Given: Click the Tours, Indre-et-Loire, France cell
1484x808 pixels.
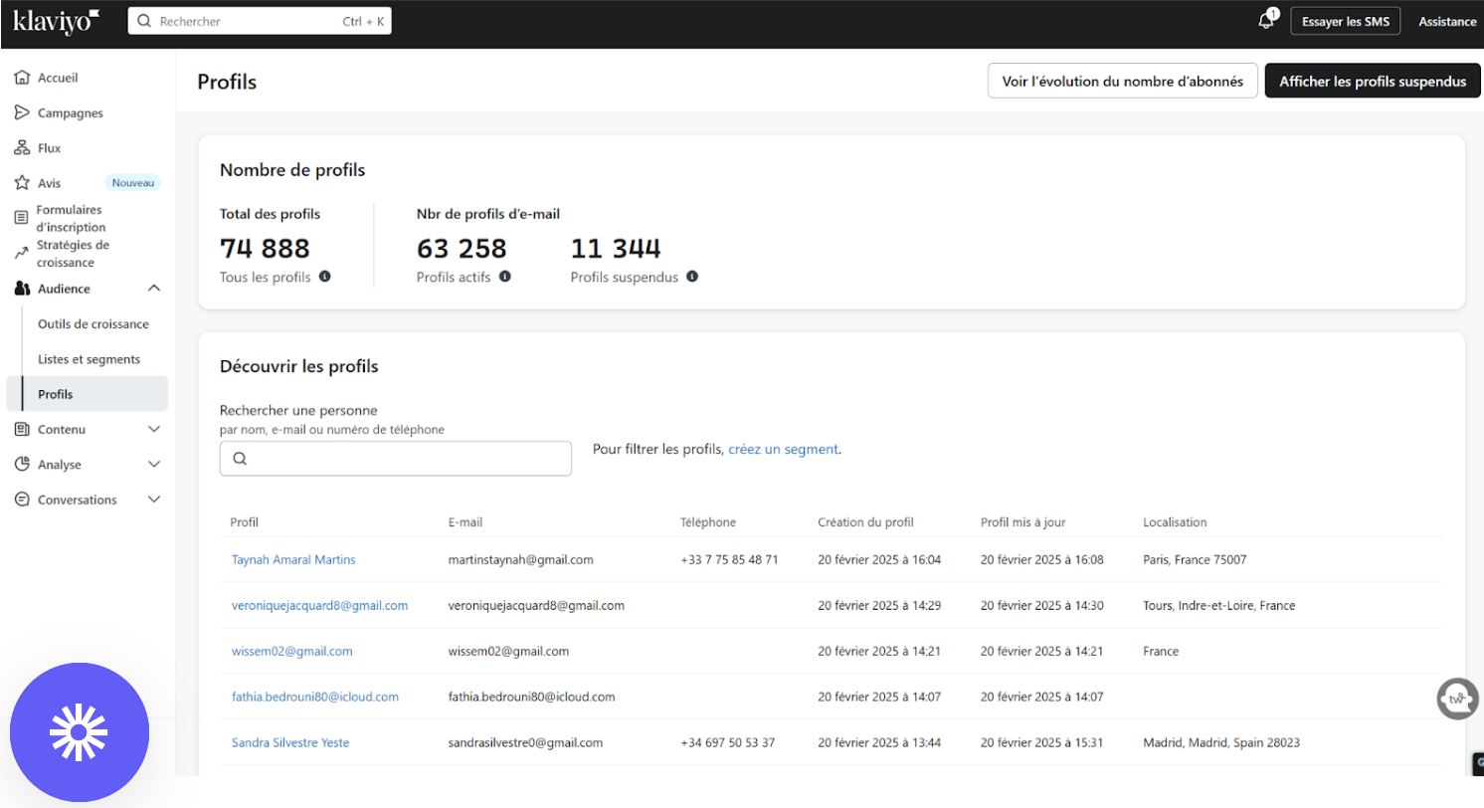Looking at the screenshot, I should (x=1219, y=605).
